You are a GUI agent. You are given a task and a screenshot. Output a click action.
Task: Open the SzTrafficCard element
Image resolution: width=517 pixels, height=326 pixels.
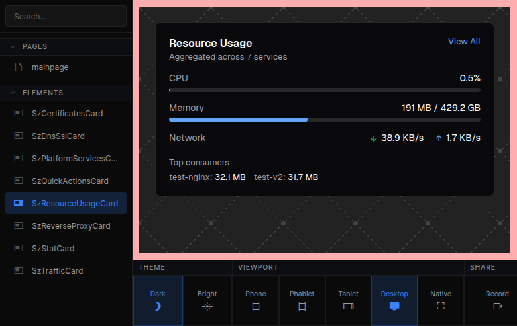tap(57, 270)
